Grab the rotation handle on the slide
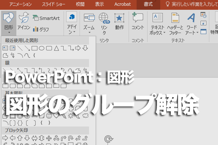 pos(109,139)
